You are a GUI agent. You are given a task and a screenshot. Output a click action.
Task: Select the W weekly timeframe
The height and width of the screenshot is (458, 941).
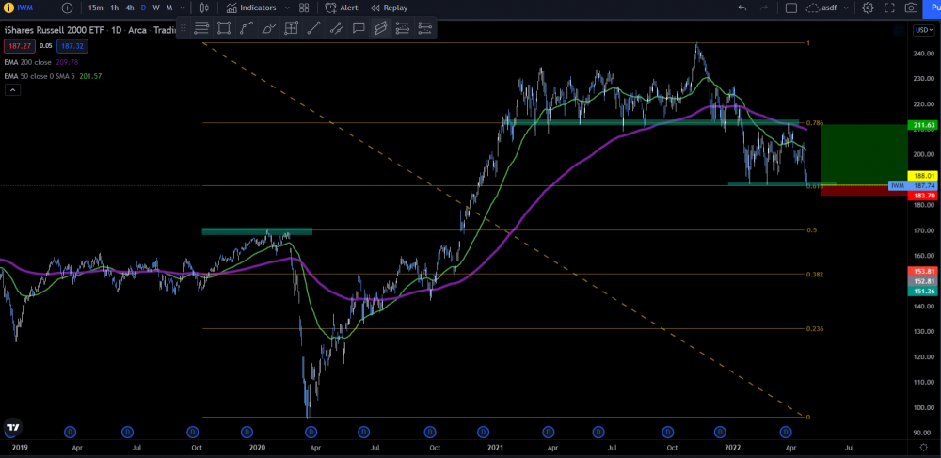[156, 8]
